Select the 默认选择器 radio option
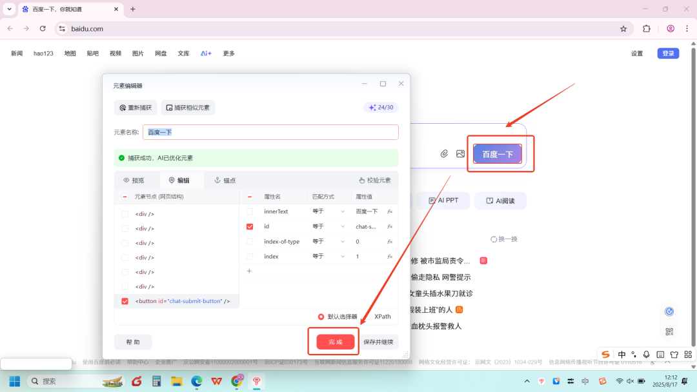697x392 pixels. 321,317
